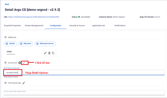Switch to the Essential Properties tab
The image size is (167, 98).
(x=13, y=26)
